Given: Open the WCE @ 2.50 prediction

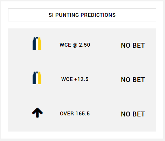Looking at the screenshot, I should [x=75, y=45].
